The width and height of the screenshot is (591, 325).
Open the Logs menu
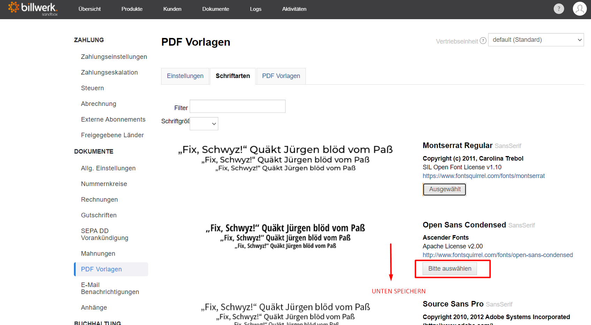256,9
